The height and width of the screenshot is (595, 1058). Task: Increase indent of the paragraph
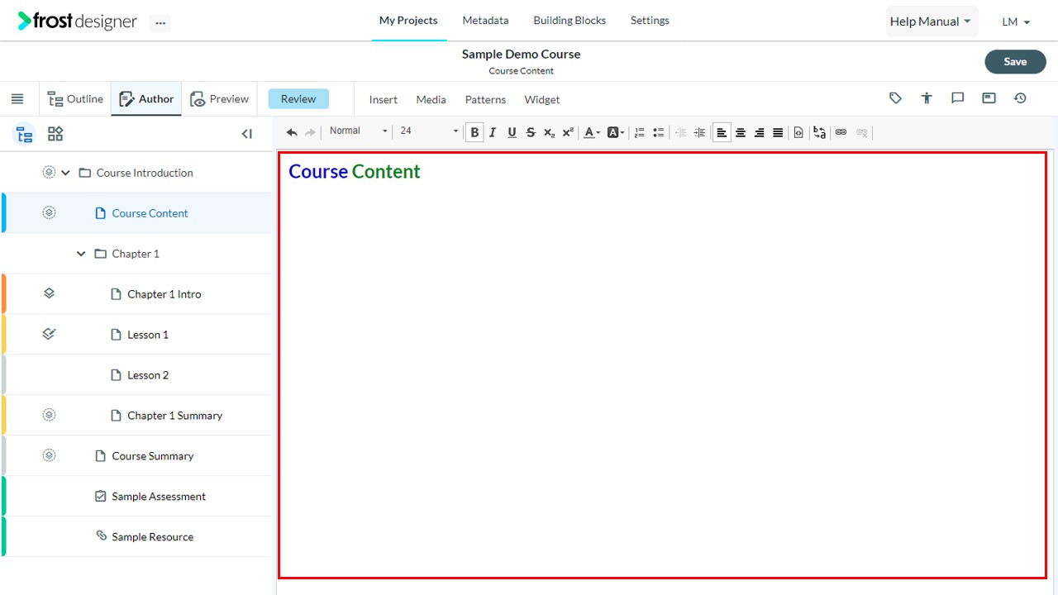coord(699,132)
